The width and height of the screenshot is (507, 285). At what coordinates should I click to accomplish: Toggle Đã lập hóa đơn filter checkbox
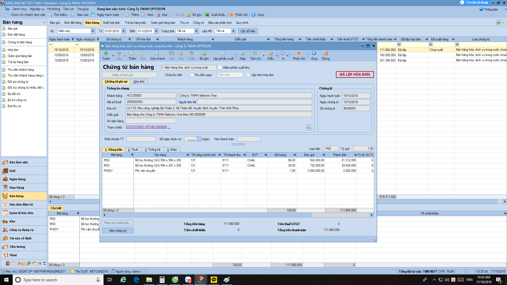[x=399, y=44]
